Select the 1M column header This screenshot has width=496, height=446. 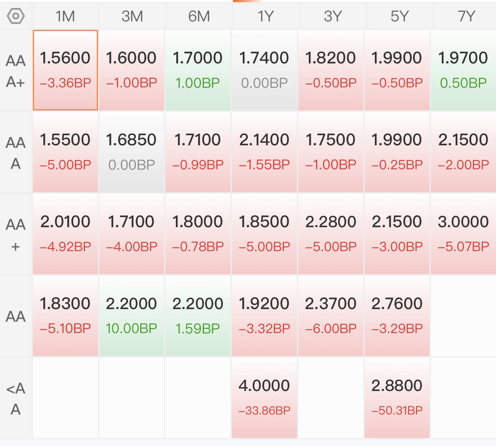(x=65, y=16)
